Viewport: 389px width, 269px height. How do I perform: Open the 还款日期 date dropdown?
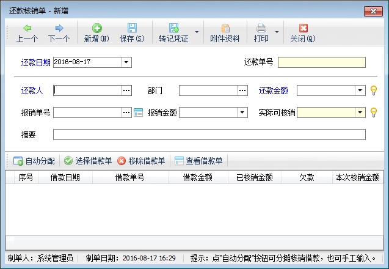(x=126, y=62)
